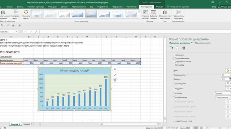The image size is (231, 129).
Task: Select the Size & Properties icon
Action: click(183, 48)
